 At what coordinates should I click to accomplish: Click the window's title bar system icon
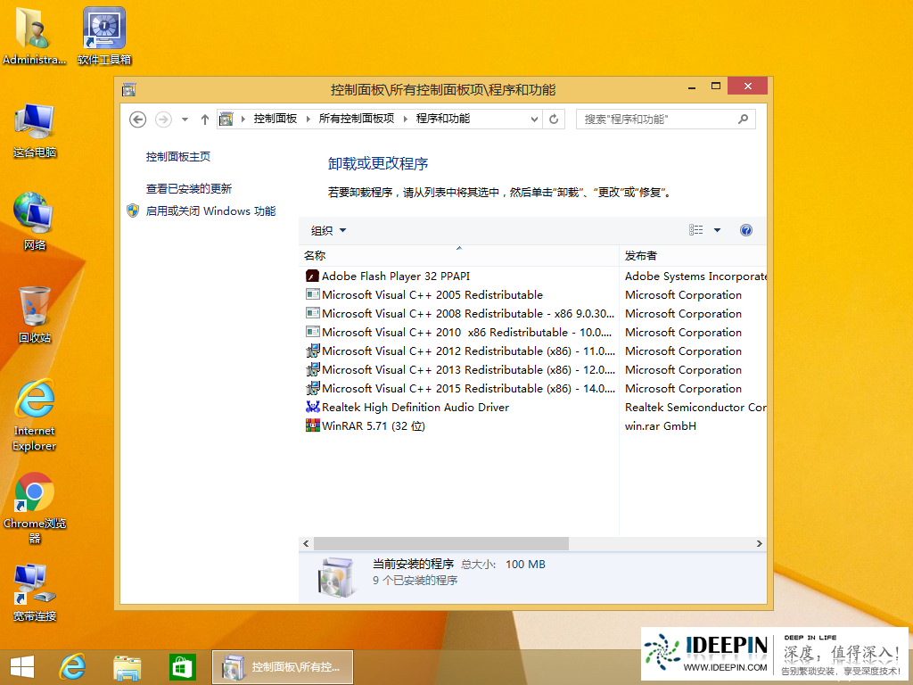point(128,90)
